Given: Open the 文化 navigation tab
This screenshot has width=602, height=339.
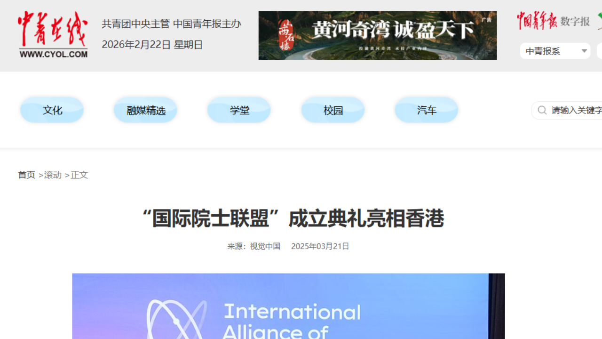Looking at the screenshot, I should tap(52, 110).
